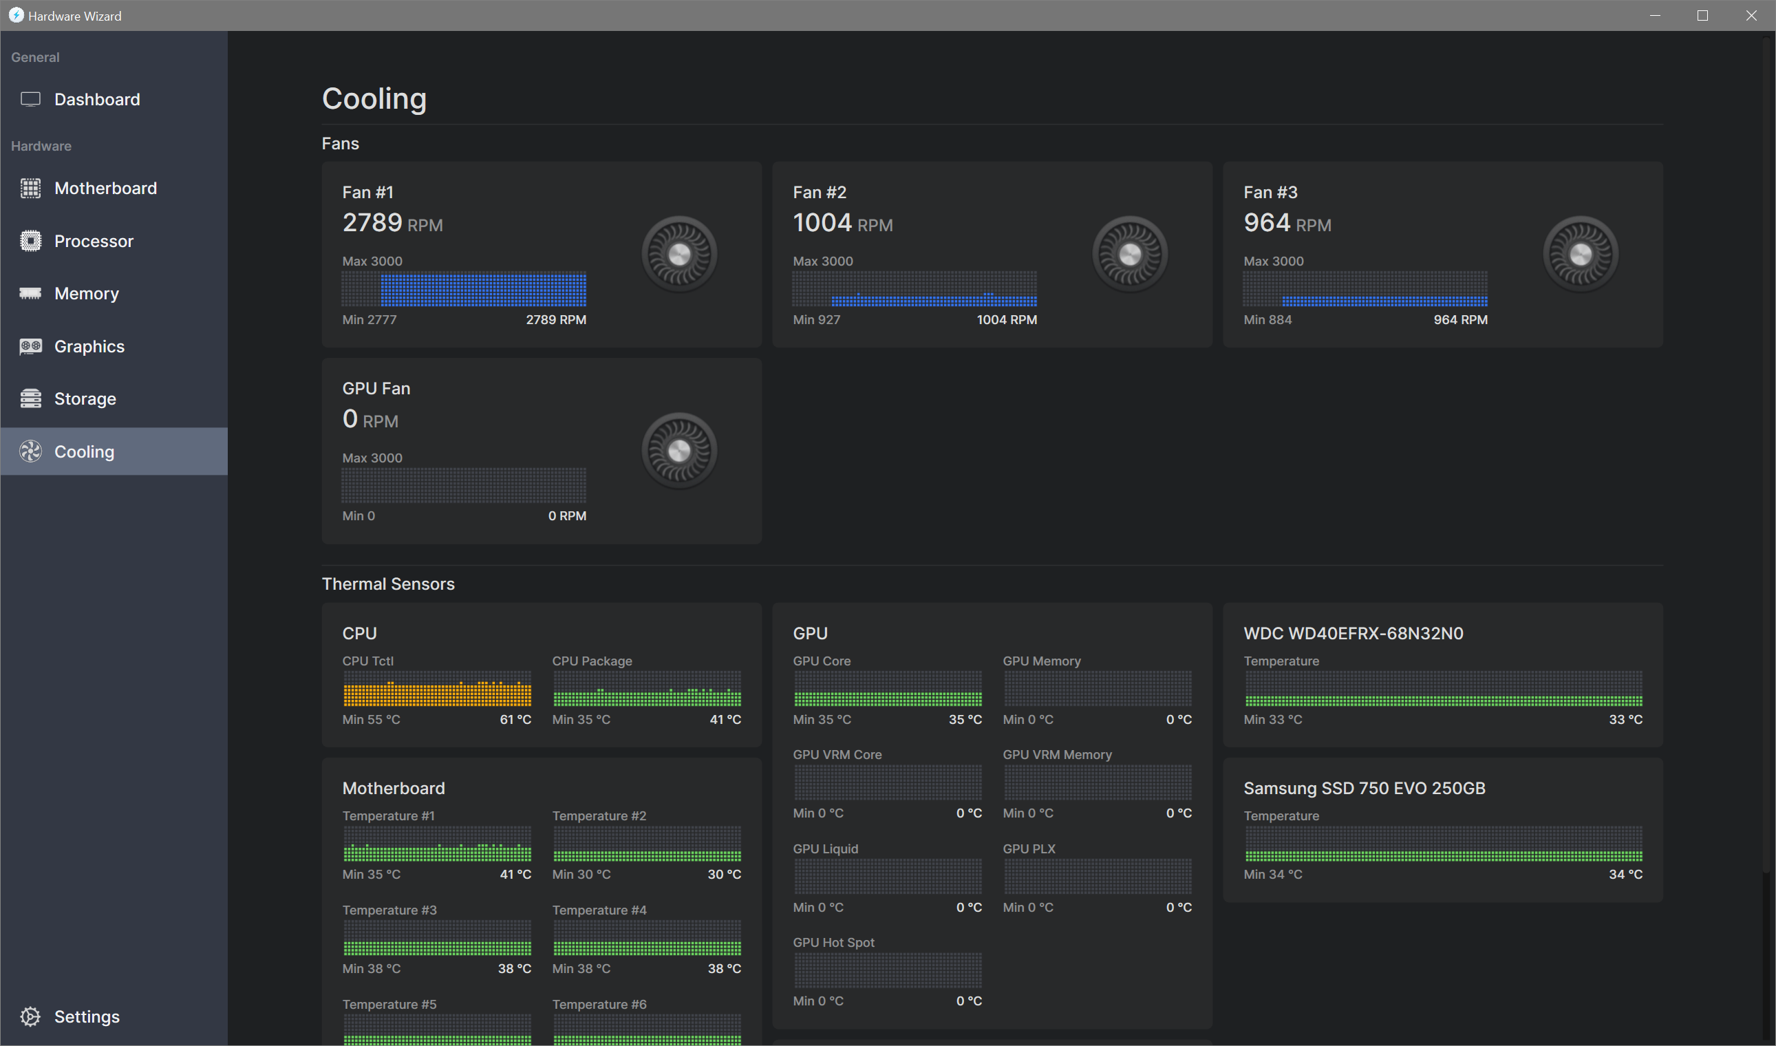
Task: Open Settings from the sidebar
Action: 87,1016
